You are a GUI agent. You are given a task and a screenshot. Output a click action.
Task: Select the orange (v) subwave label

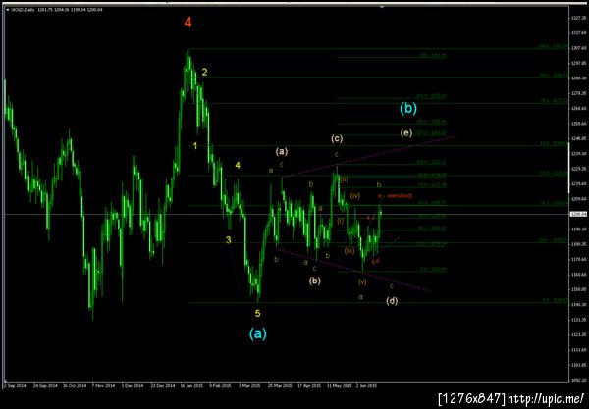coord(362,281)
